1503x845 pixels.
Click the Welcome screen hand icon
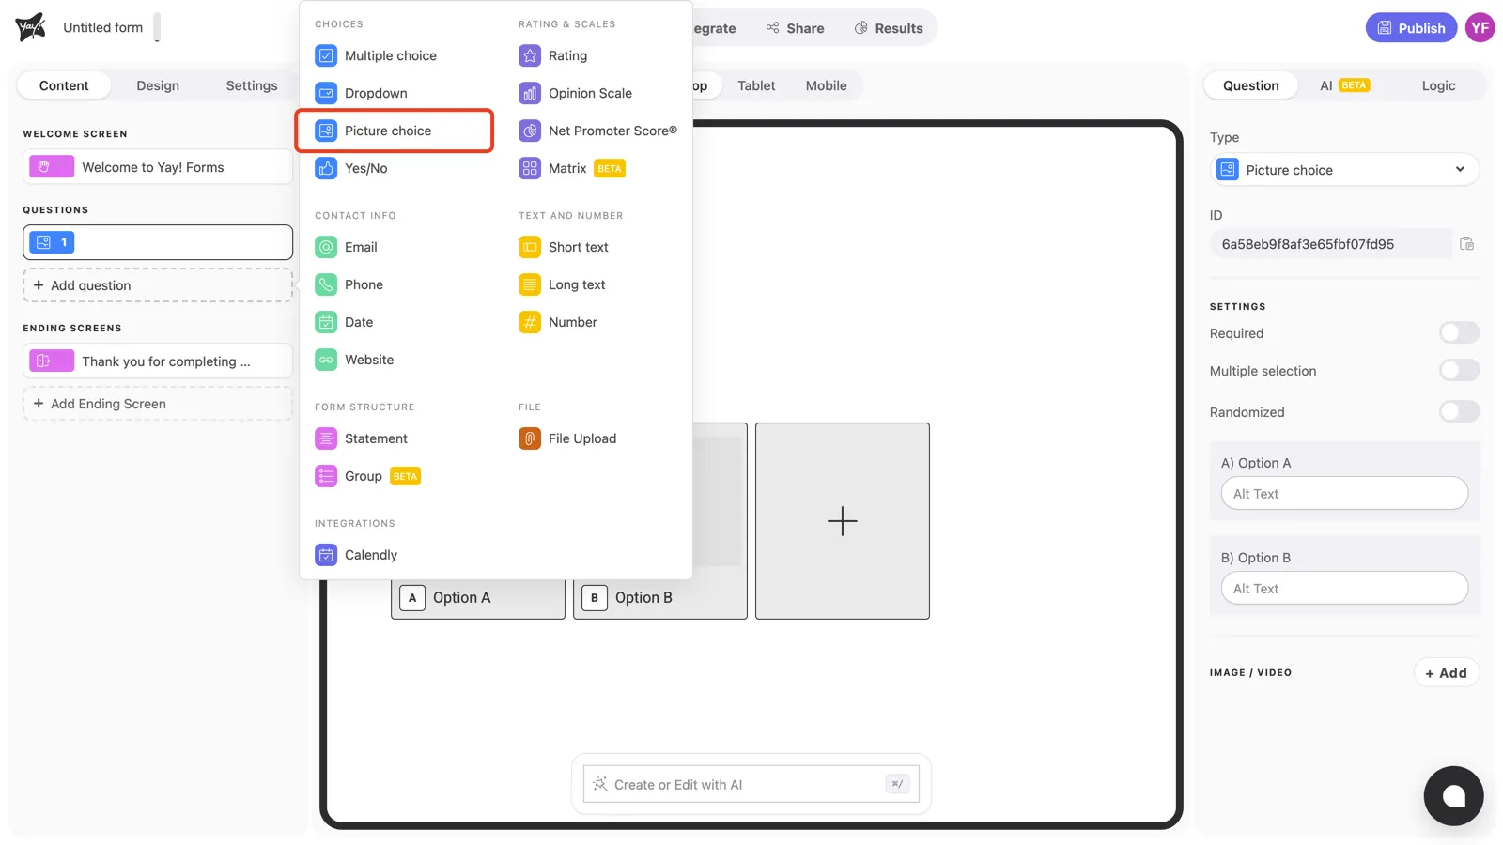(52, 167)
